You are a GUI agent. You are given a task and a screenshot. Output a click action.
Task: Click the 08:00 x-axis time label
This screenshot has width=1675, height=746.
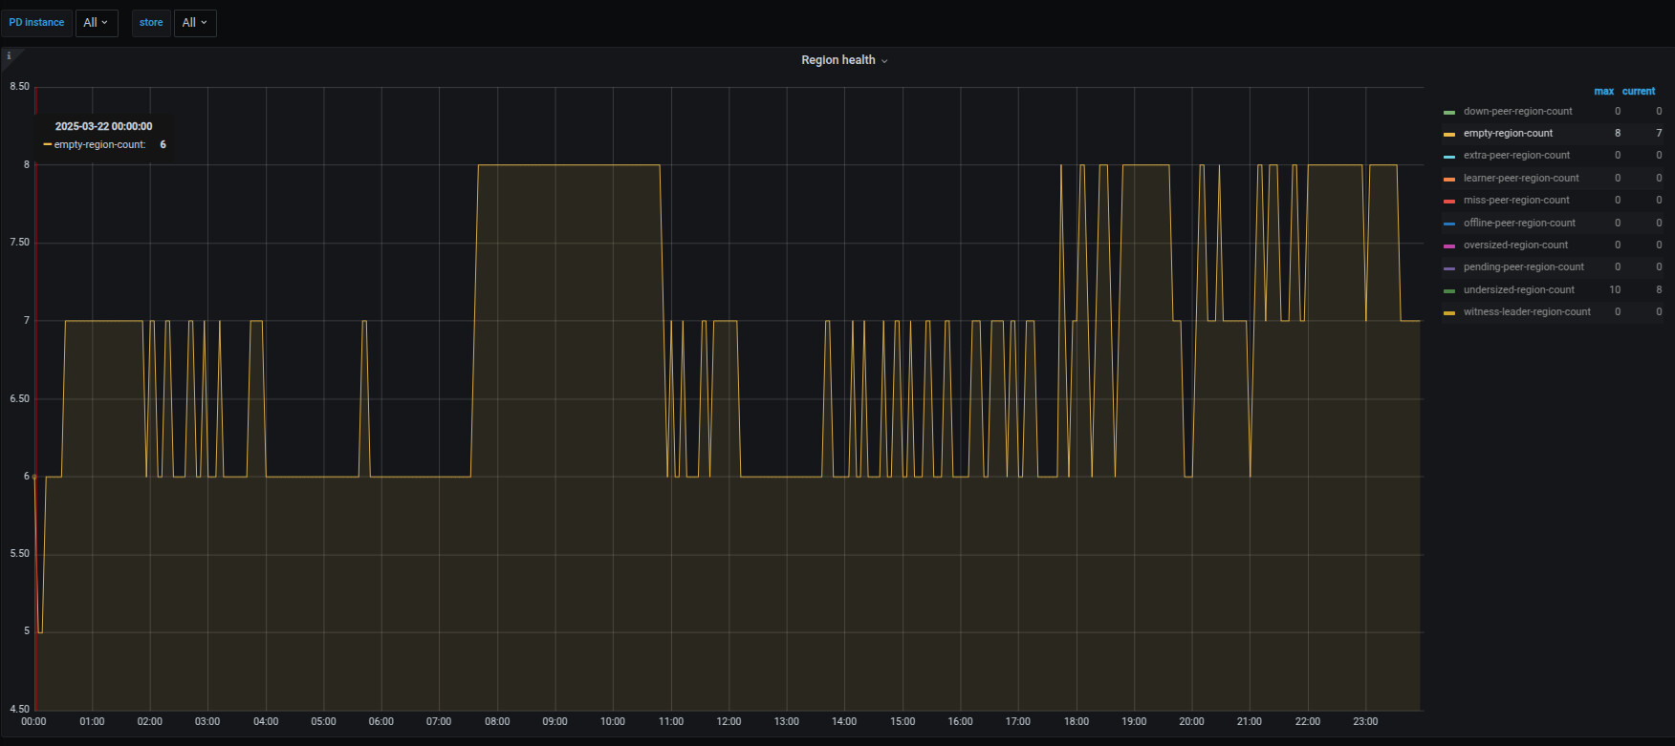(497, 722)
